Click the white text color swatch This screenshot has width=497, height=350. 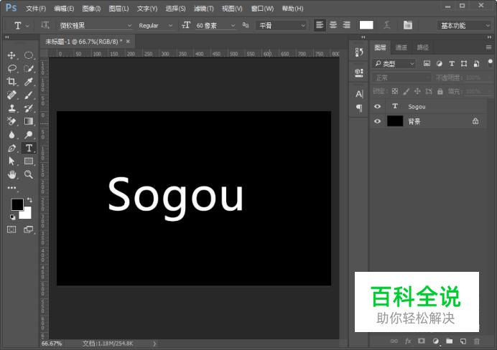(366, 25)
